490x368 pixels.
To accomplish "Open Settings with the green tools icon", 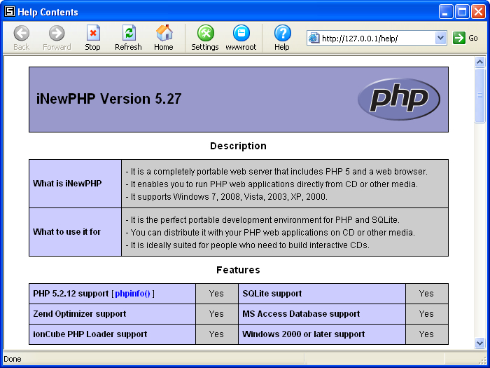I will 205,33.
